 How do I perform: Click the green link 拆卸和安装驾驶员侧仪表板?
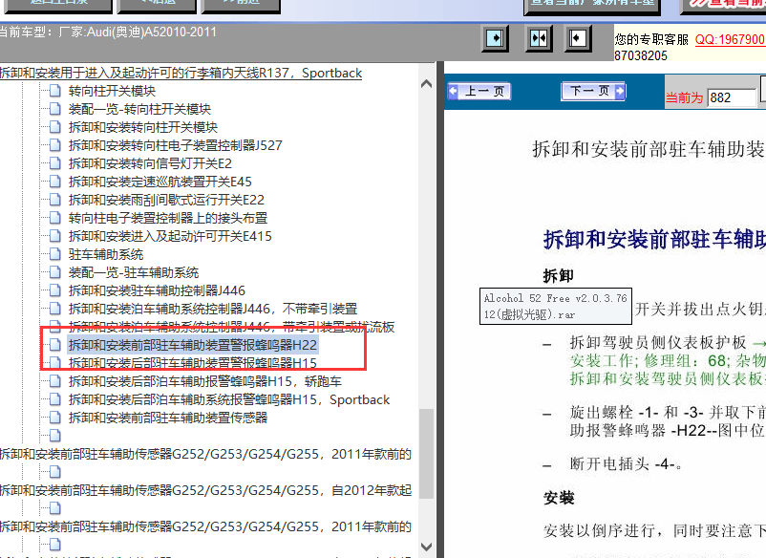point(668,378)
